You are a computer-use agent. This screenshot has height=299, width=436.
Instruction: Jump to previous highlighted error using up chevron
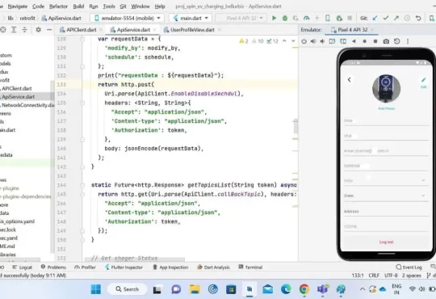coord(284,41)
